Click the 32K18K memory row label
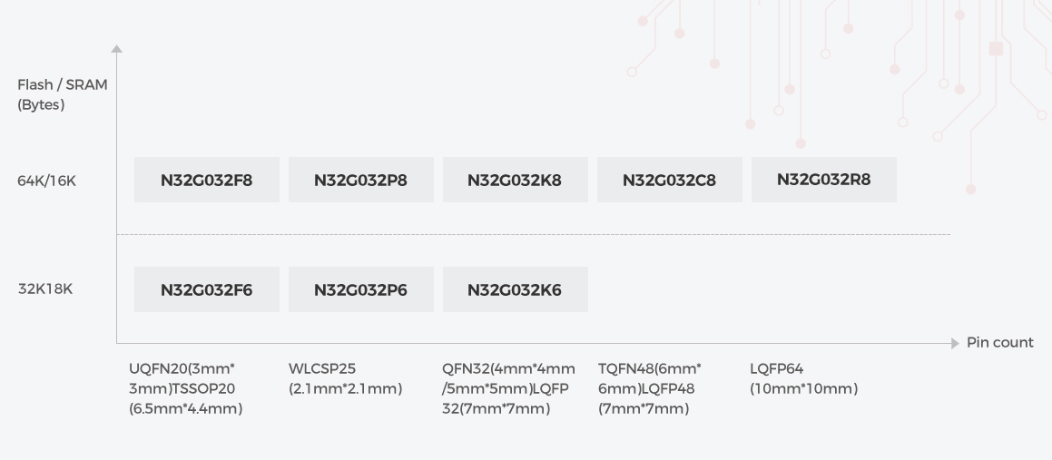 (x=45, y=289)
